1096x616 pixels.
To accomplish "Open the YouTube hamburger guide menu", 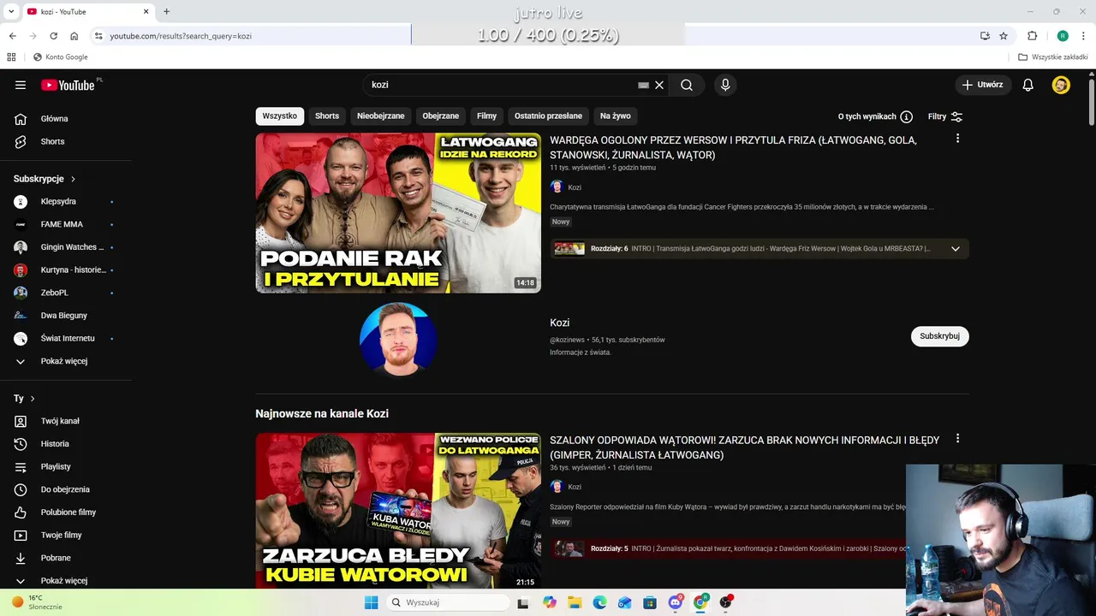I will [21, 85].
